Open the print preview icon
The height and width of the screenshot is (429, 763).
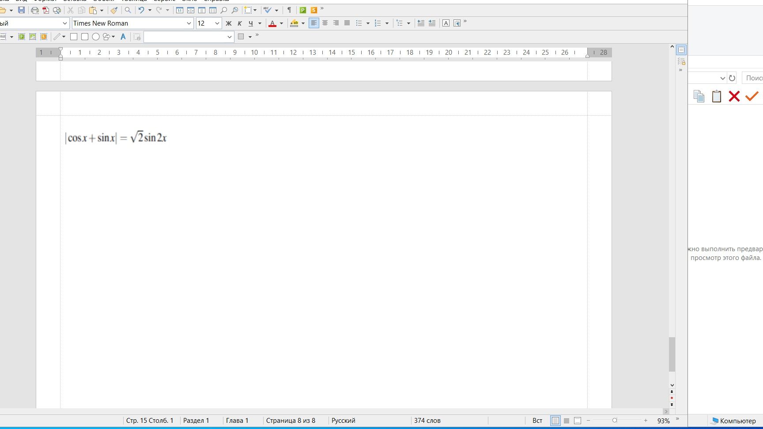click(57, 10)
